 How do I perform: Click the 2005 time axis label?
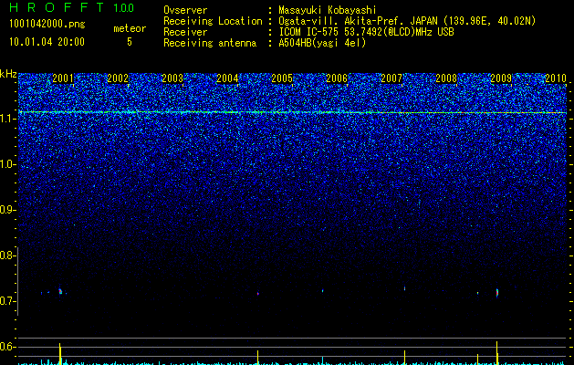click(282, 78)
